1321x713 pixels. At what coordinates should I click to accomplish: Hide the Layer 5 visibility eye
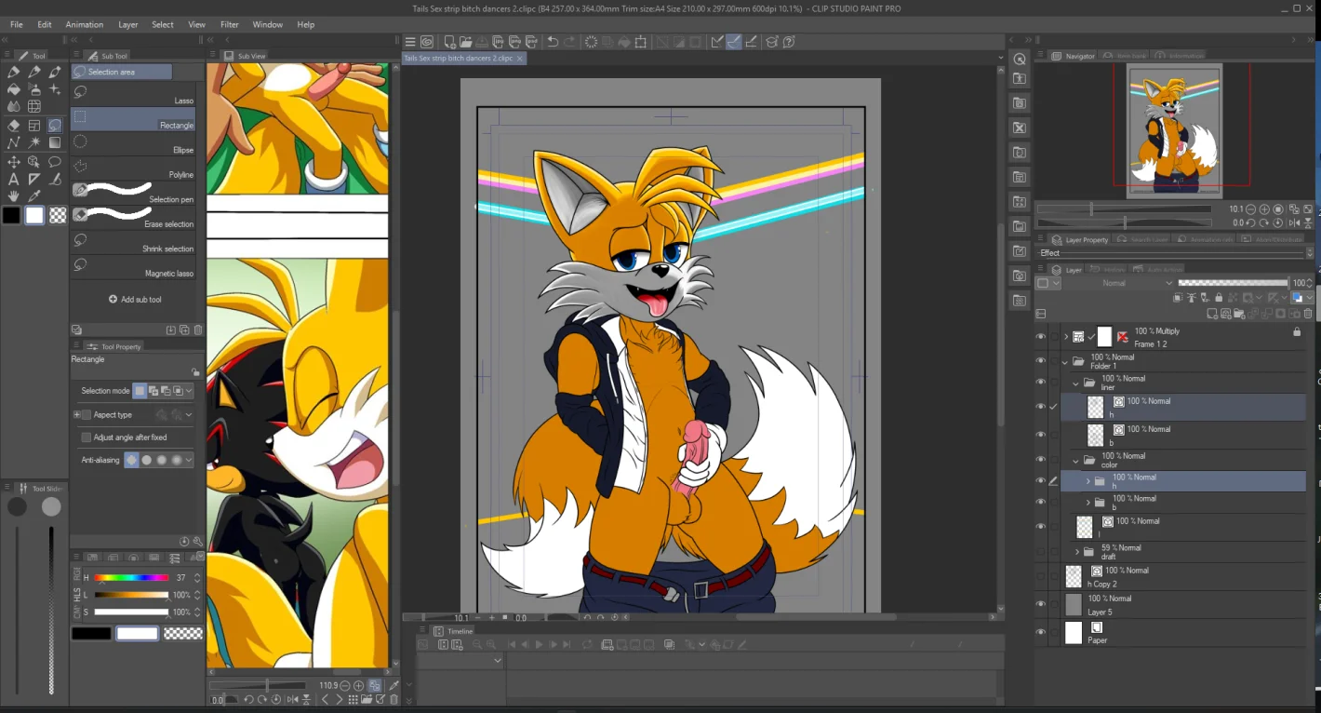[1041, 604]
